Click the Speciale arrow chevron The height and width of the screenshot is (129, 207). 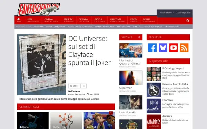139,37
